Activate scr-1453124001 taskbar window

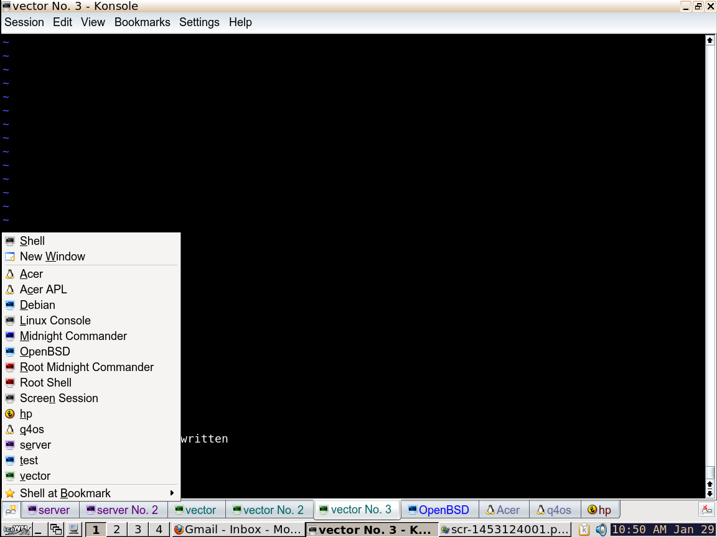click(x=505, y=530)
